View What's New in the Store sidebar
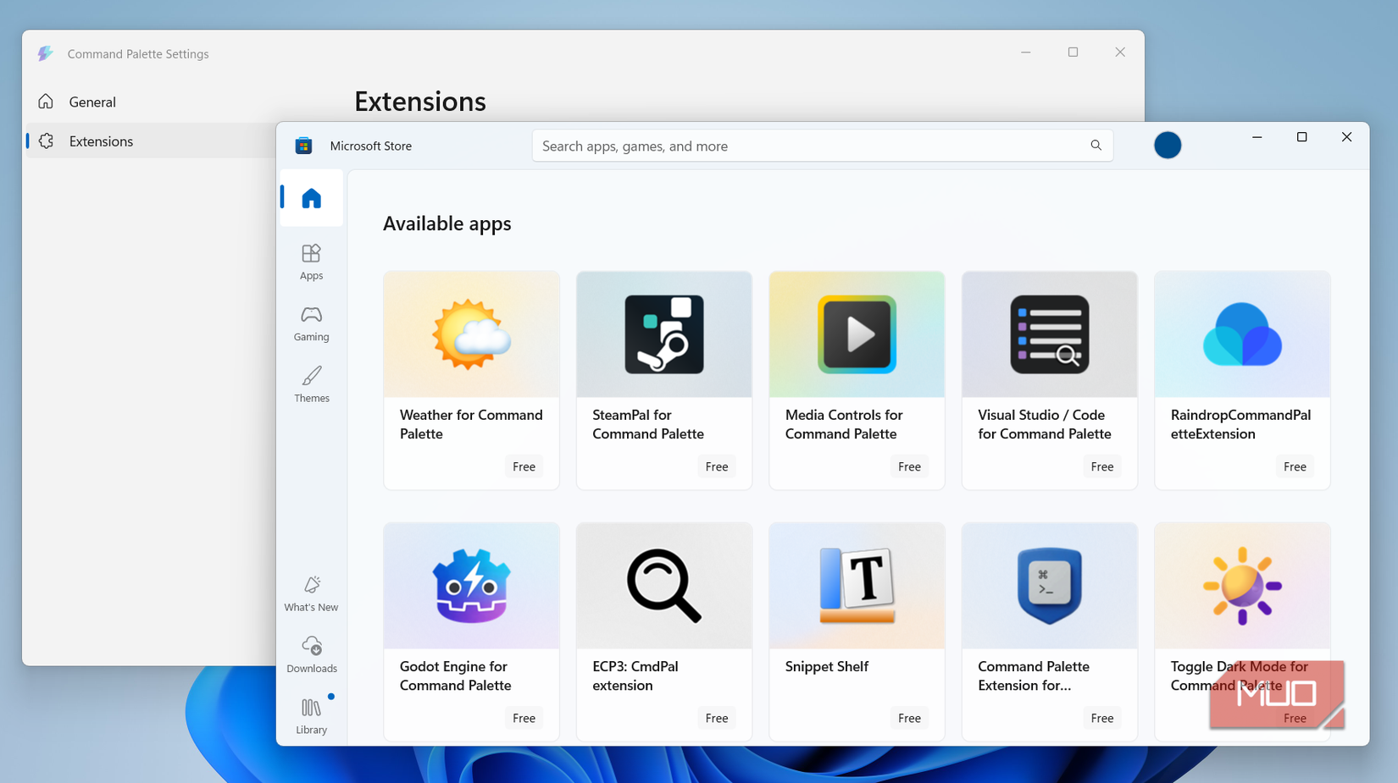1398x783 pixels. pyautogui.click(x=311, y=592)
